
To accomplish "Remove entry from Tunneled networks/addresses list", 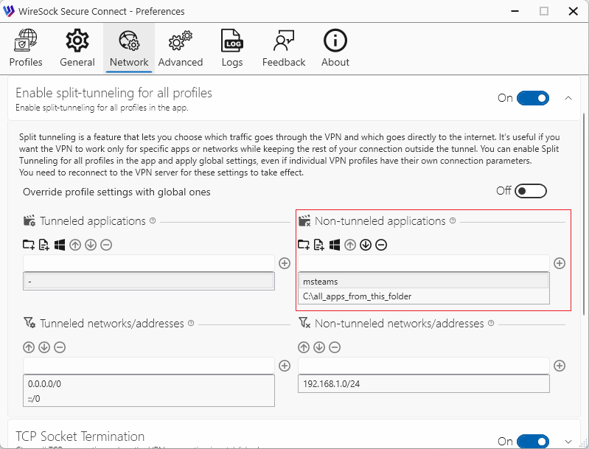I will click(60, 347).
